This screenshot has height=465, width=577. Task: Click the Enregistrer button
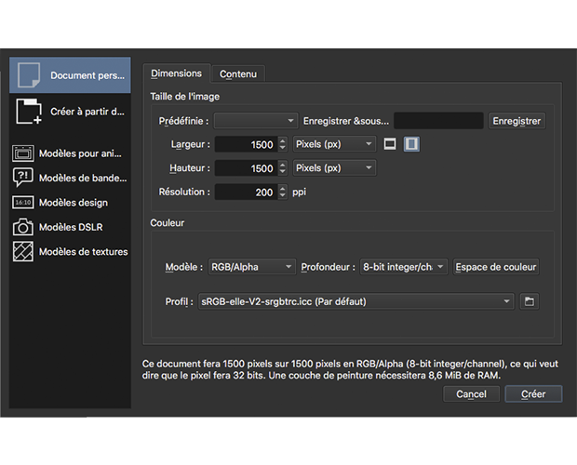pos(517,121)
